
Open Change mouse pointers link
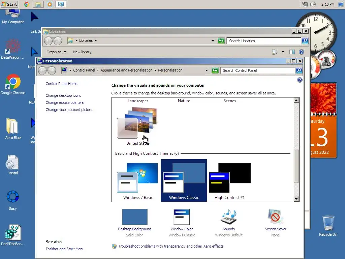point(64,103)
